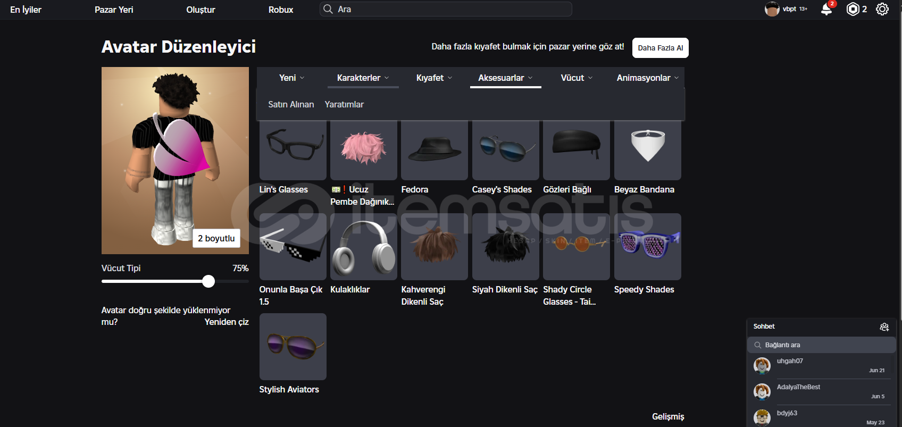Expand the Kıyafet dropdown tab
The image size is (902, 427).
(x=435, y=78)
